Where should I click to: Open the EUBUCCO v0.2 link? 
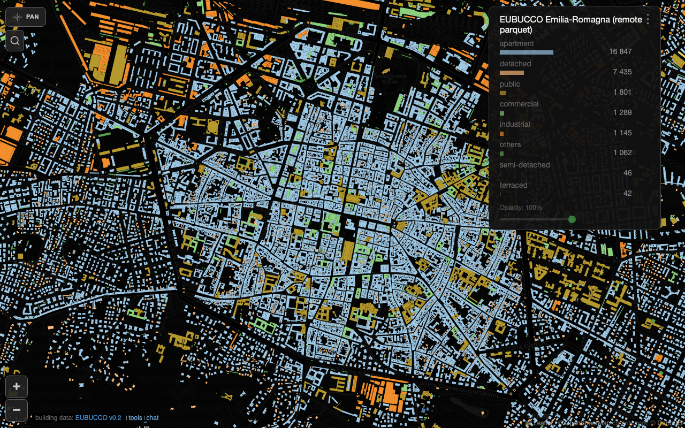98,418
